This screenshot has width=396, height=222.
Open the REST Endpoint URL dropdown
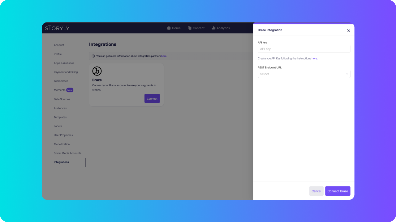[x=304, y=74]
